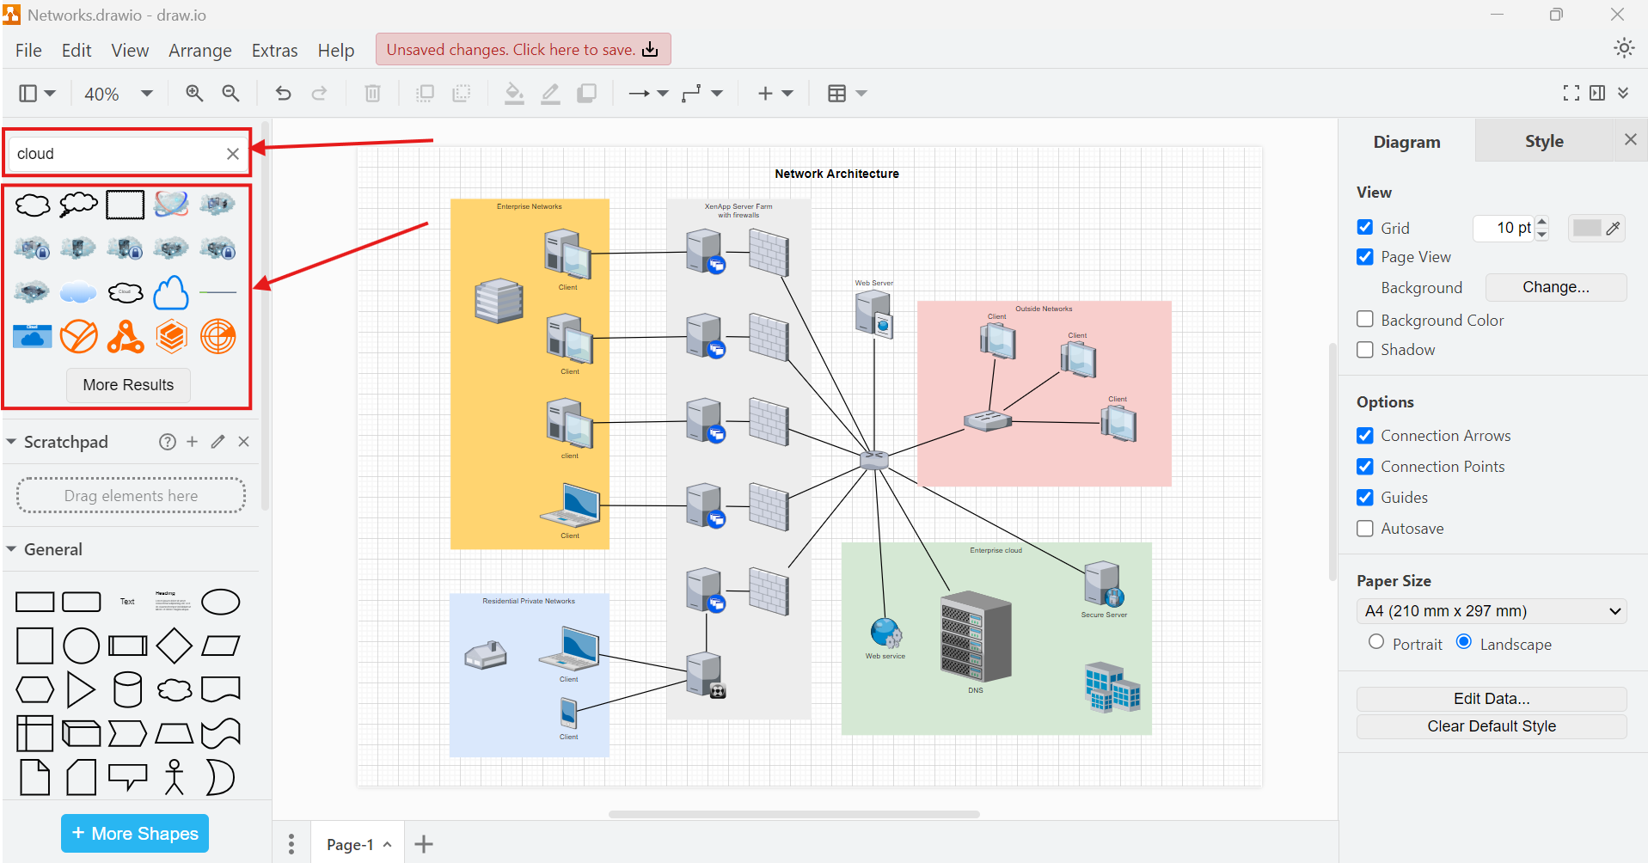Toggle the light/dark appearance sun icon
The image size is (1648, 863).
point(1623,48)
